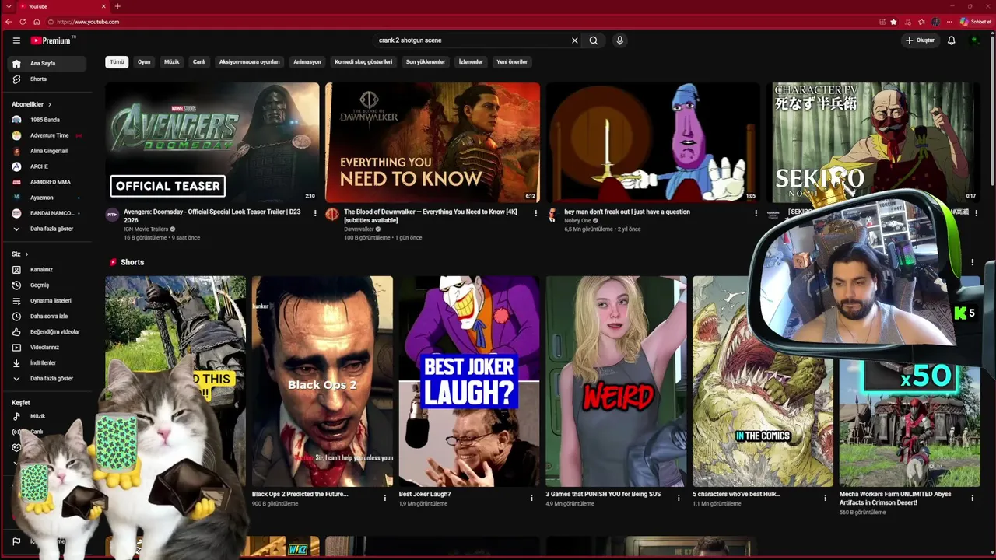Open the Black Ops 2 short thumbnail

coord(322,381)
